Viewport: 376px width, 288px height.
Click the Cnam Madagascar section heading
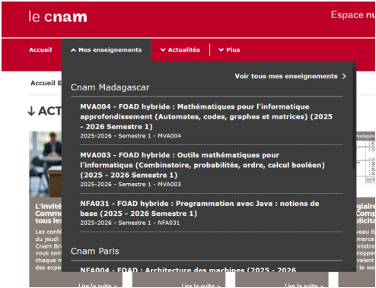(x=110, y=87)
